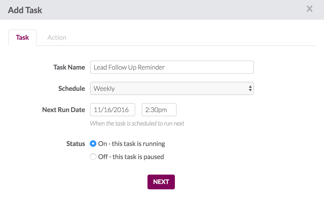Click the Add Task heading text
The width and height of the screenshot is (324, 198).
25,10
